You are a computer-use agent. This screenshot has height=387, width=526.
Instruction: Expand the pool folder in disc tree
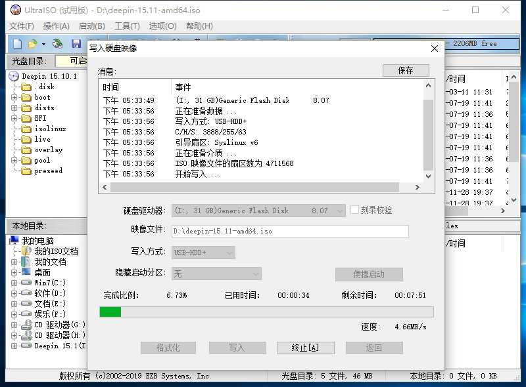pos(14,160)
